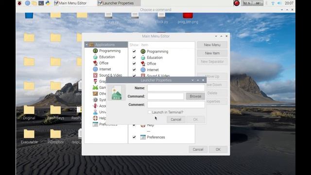
Task: Click the Show column header
Action: point(134,45)
